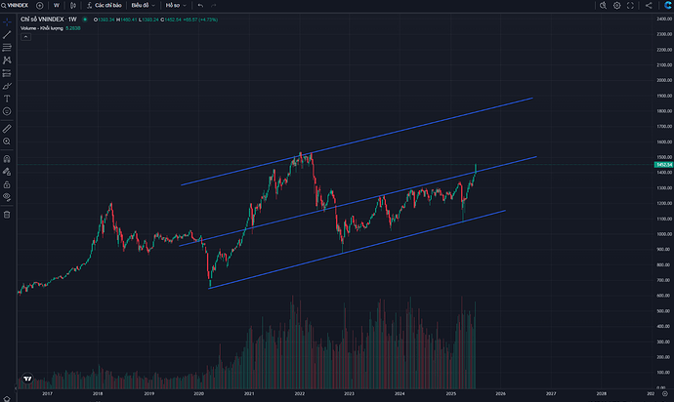Expand the Hồ sơ dropdown

click(x=176, y=5)
